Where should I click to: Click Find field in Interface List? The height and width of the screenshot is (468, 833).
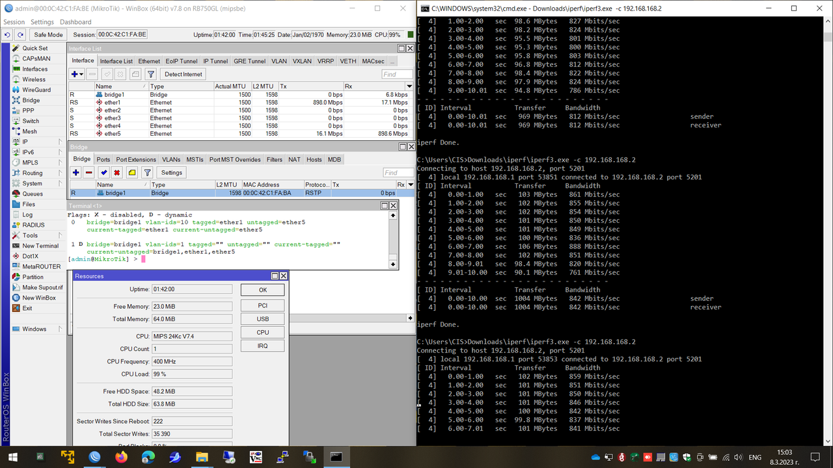coord(397,74)
